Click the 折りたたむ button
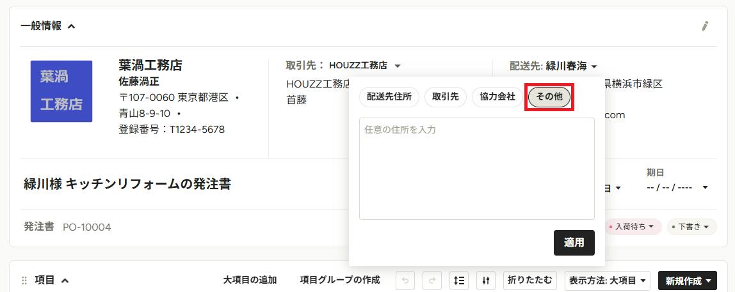Image resolution: width=735 pixels, height=292 pixels. [x=530, y=280]
